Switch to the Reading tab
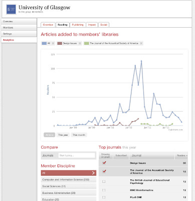 (63, 25)
